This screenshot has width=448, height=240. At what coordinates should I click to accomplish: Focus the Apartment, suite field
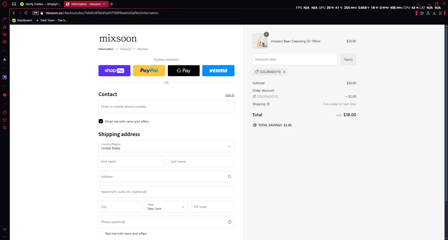pyautogui.click(x=166, y=191)
